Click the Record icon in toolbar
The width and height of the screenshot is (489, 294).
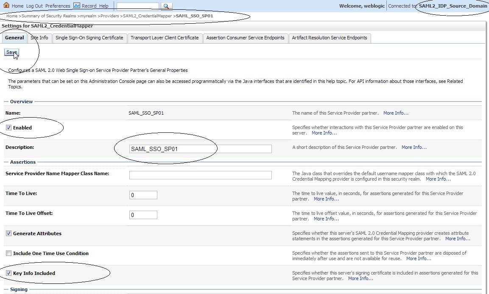click(x=77, y=5)
